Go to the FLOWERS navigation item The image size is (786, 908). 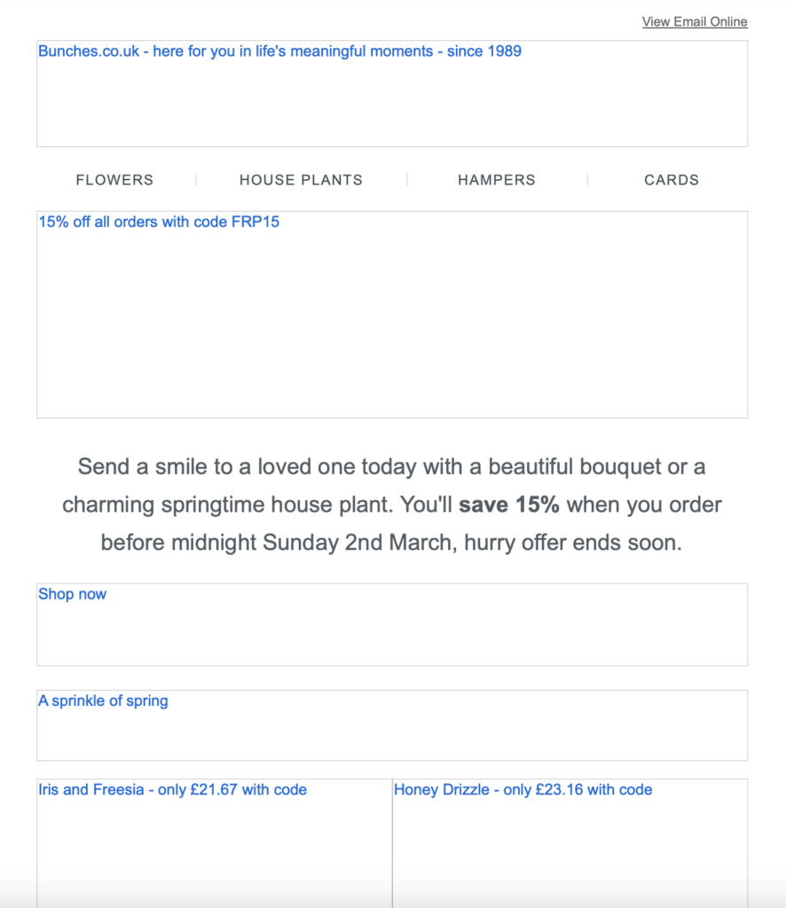point(114,180)
